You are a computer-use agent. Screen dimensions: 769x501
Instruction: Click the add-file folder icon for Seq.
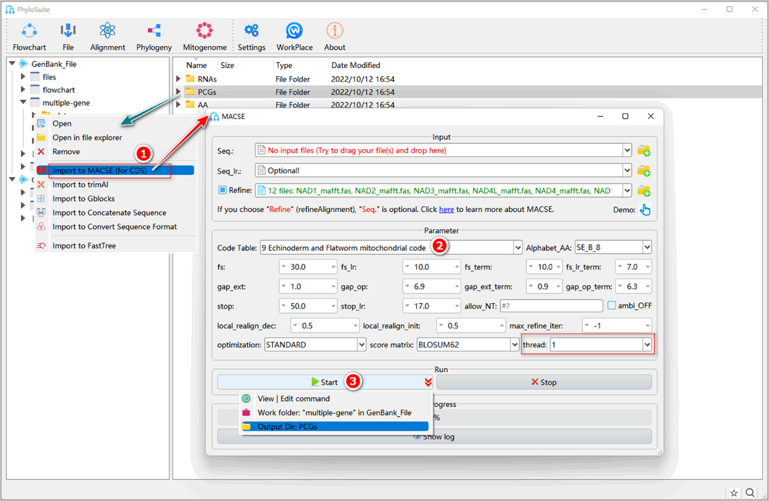tap(644, 150)
